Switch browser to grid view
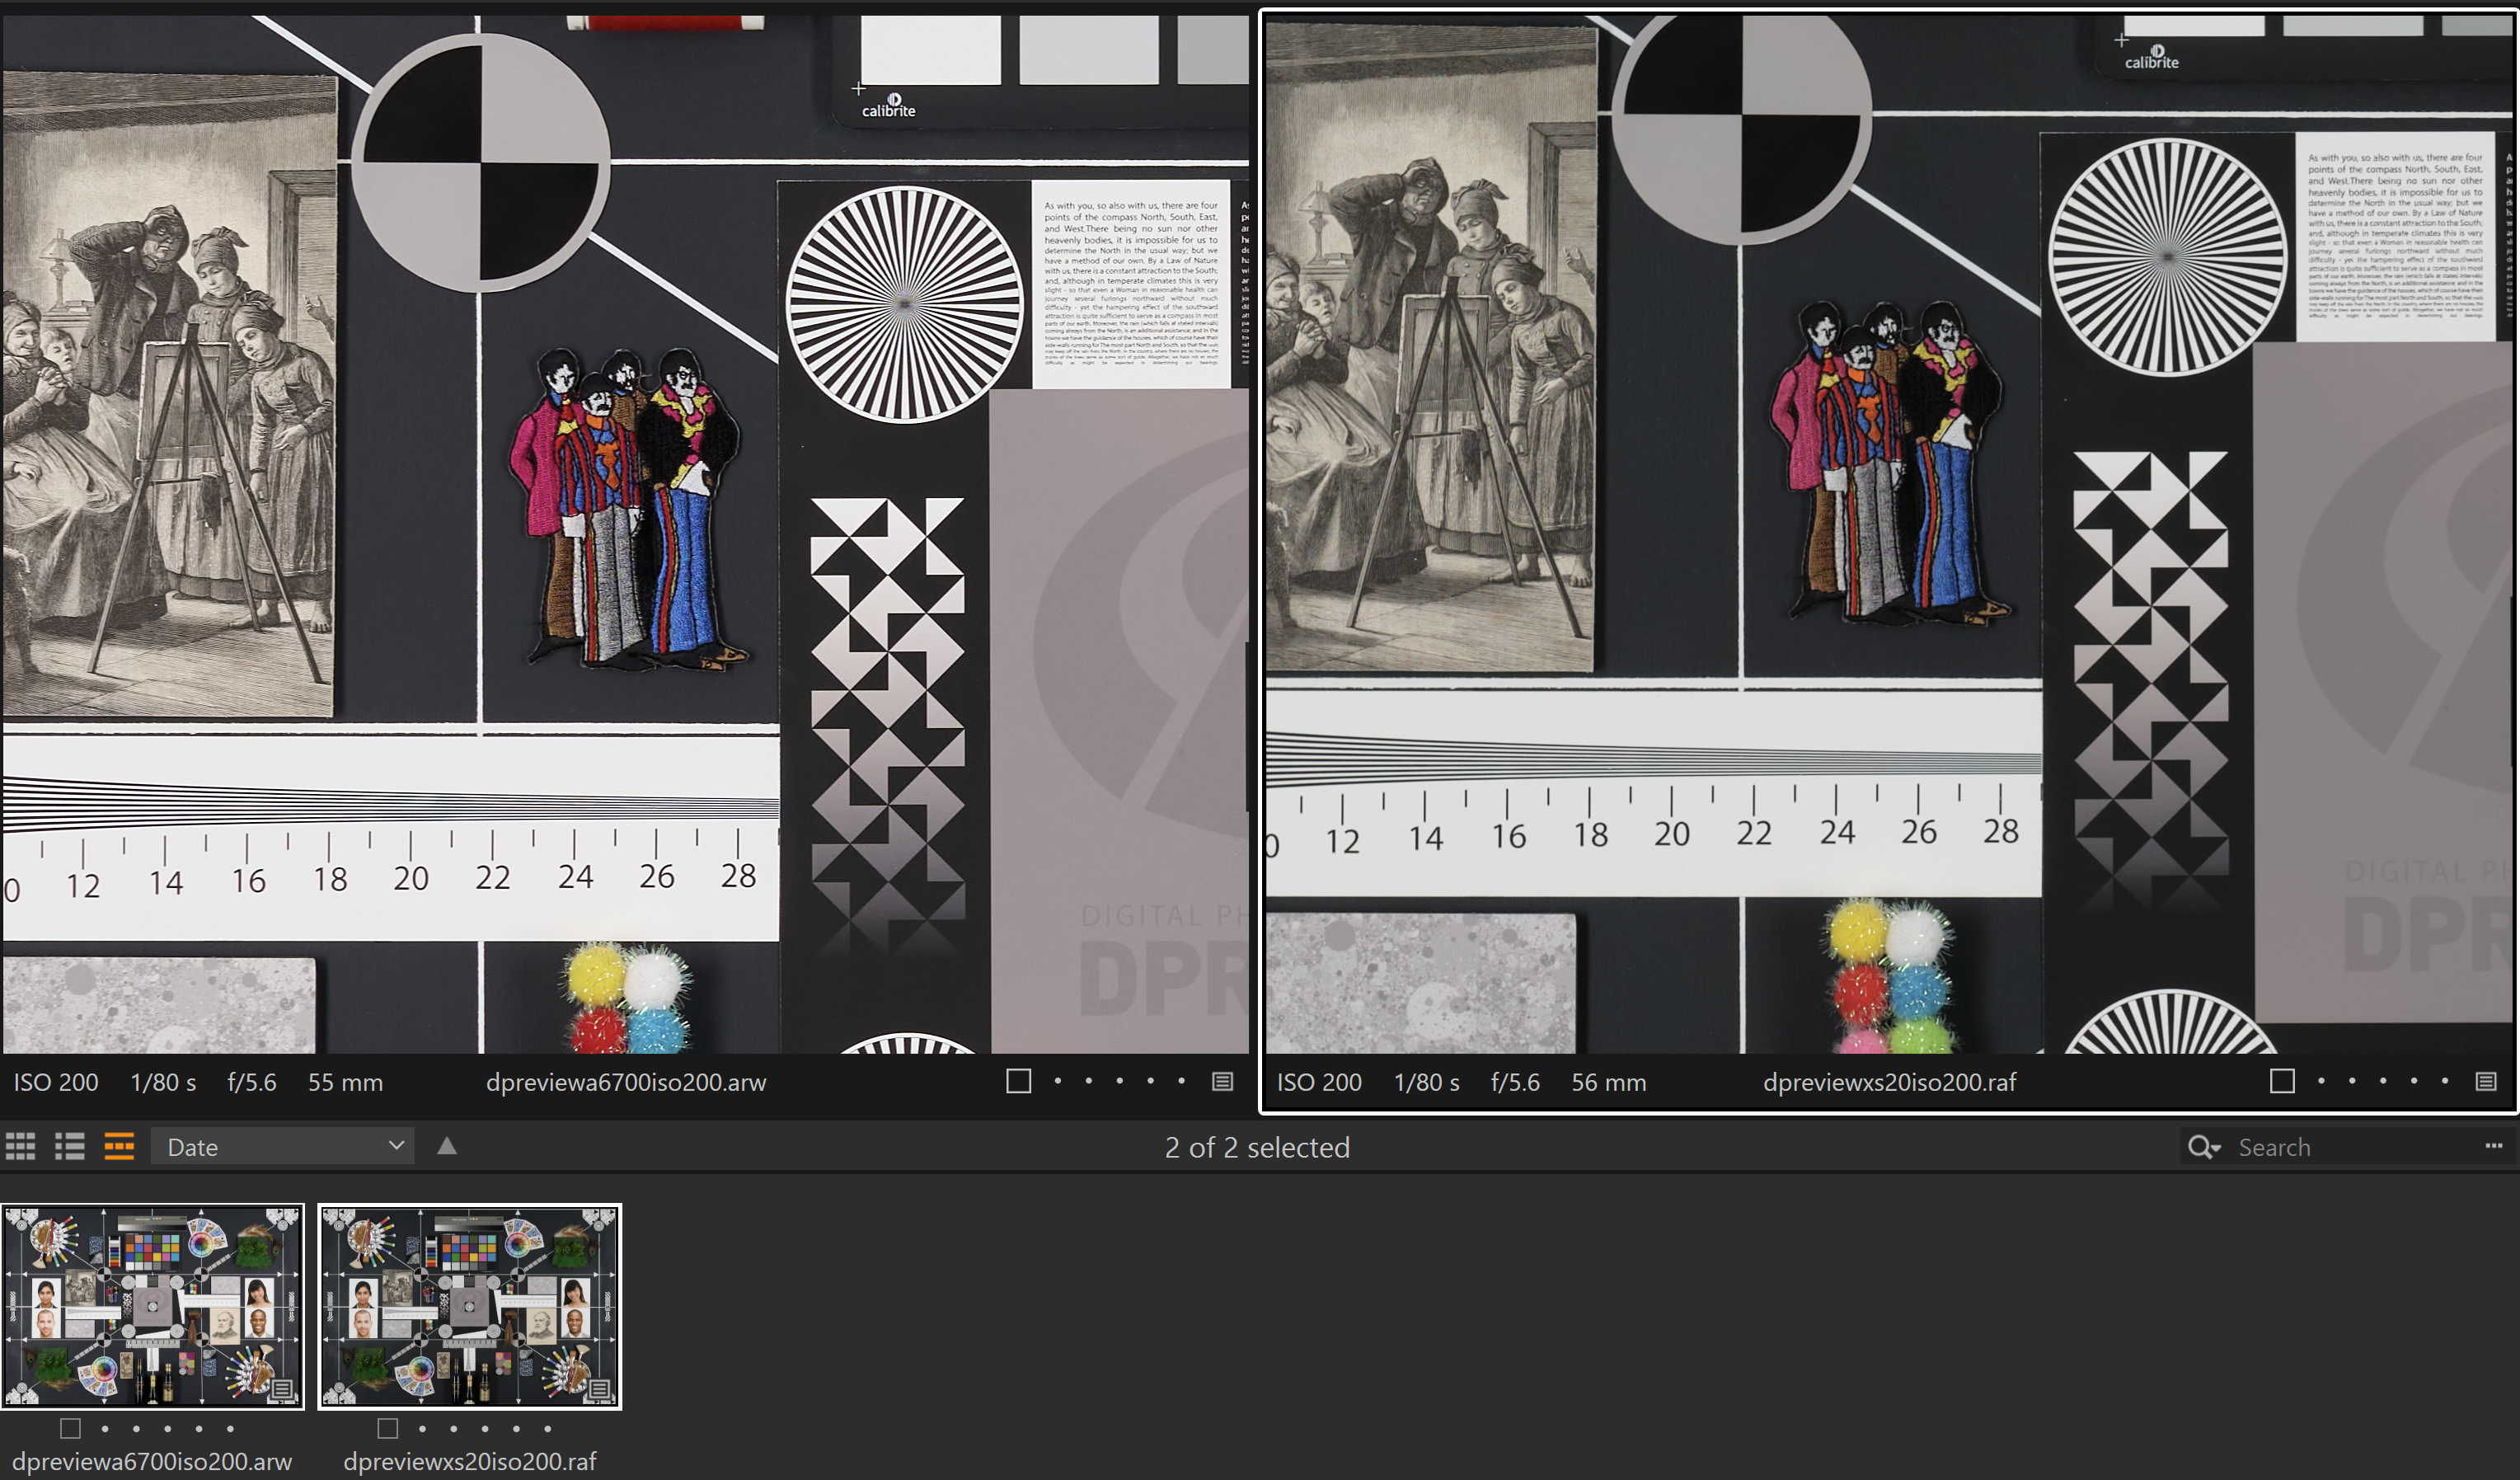2520x1480 pixels. [20, 1146]
